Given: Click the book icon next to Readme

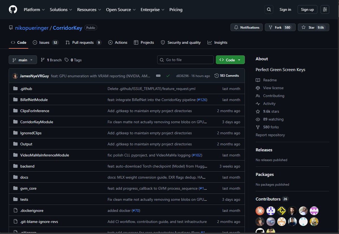Looking at the screenshot, I should point(258,80).
